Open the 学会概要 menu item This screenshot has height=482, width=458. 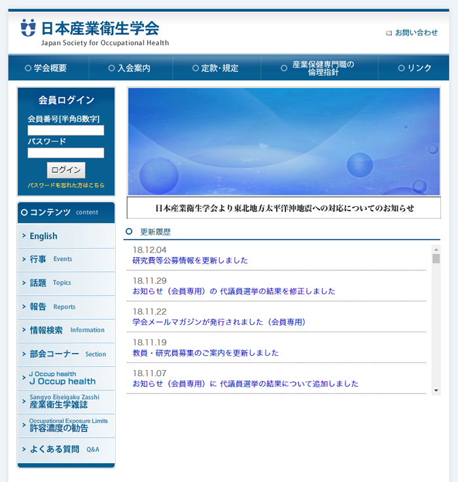pos(48,68)
